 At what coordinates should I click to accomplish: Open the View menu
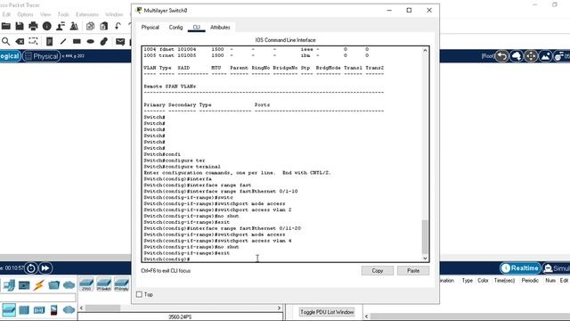[x=45, y=14]
